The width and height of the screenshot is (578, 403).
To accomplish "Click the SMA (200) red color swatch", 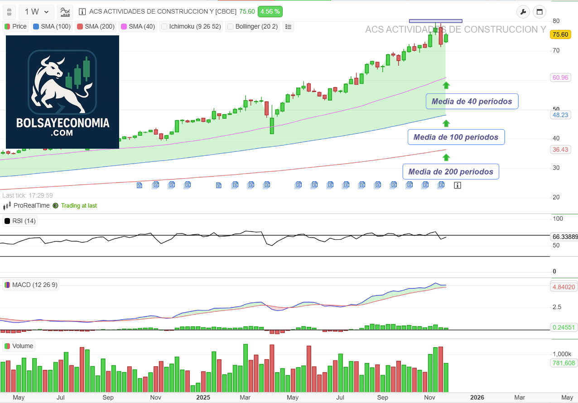I will [80, 27].
